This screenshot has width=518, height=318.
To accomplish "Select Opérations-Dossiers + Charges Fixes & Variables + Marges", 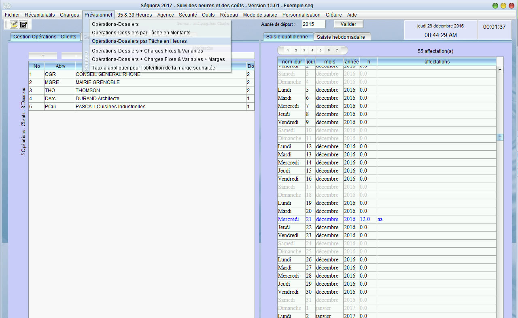I will click(x=158, y=59).
